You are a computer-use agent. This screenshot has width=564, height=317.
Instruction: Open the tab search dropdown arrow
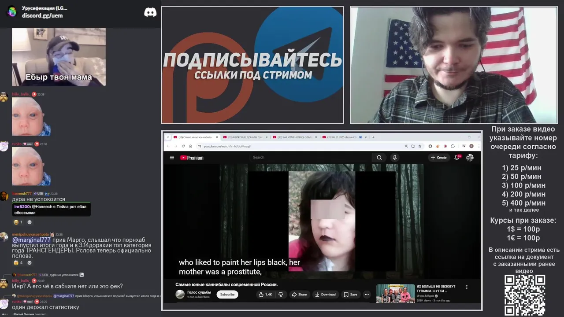point(168,137)
